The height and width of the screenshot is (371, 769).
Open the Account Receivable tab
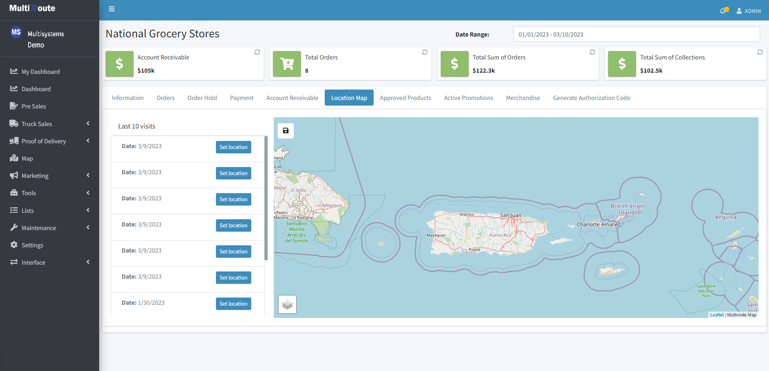pos(292,98)
